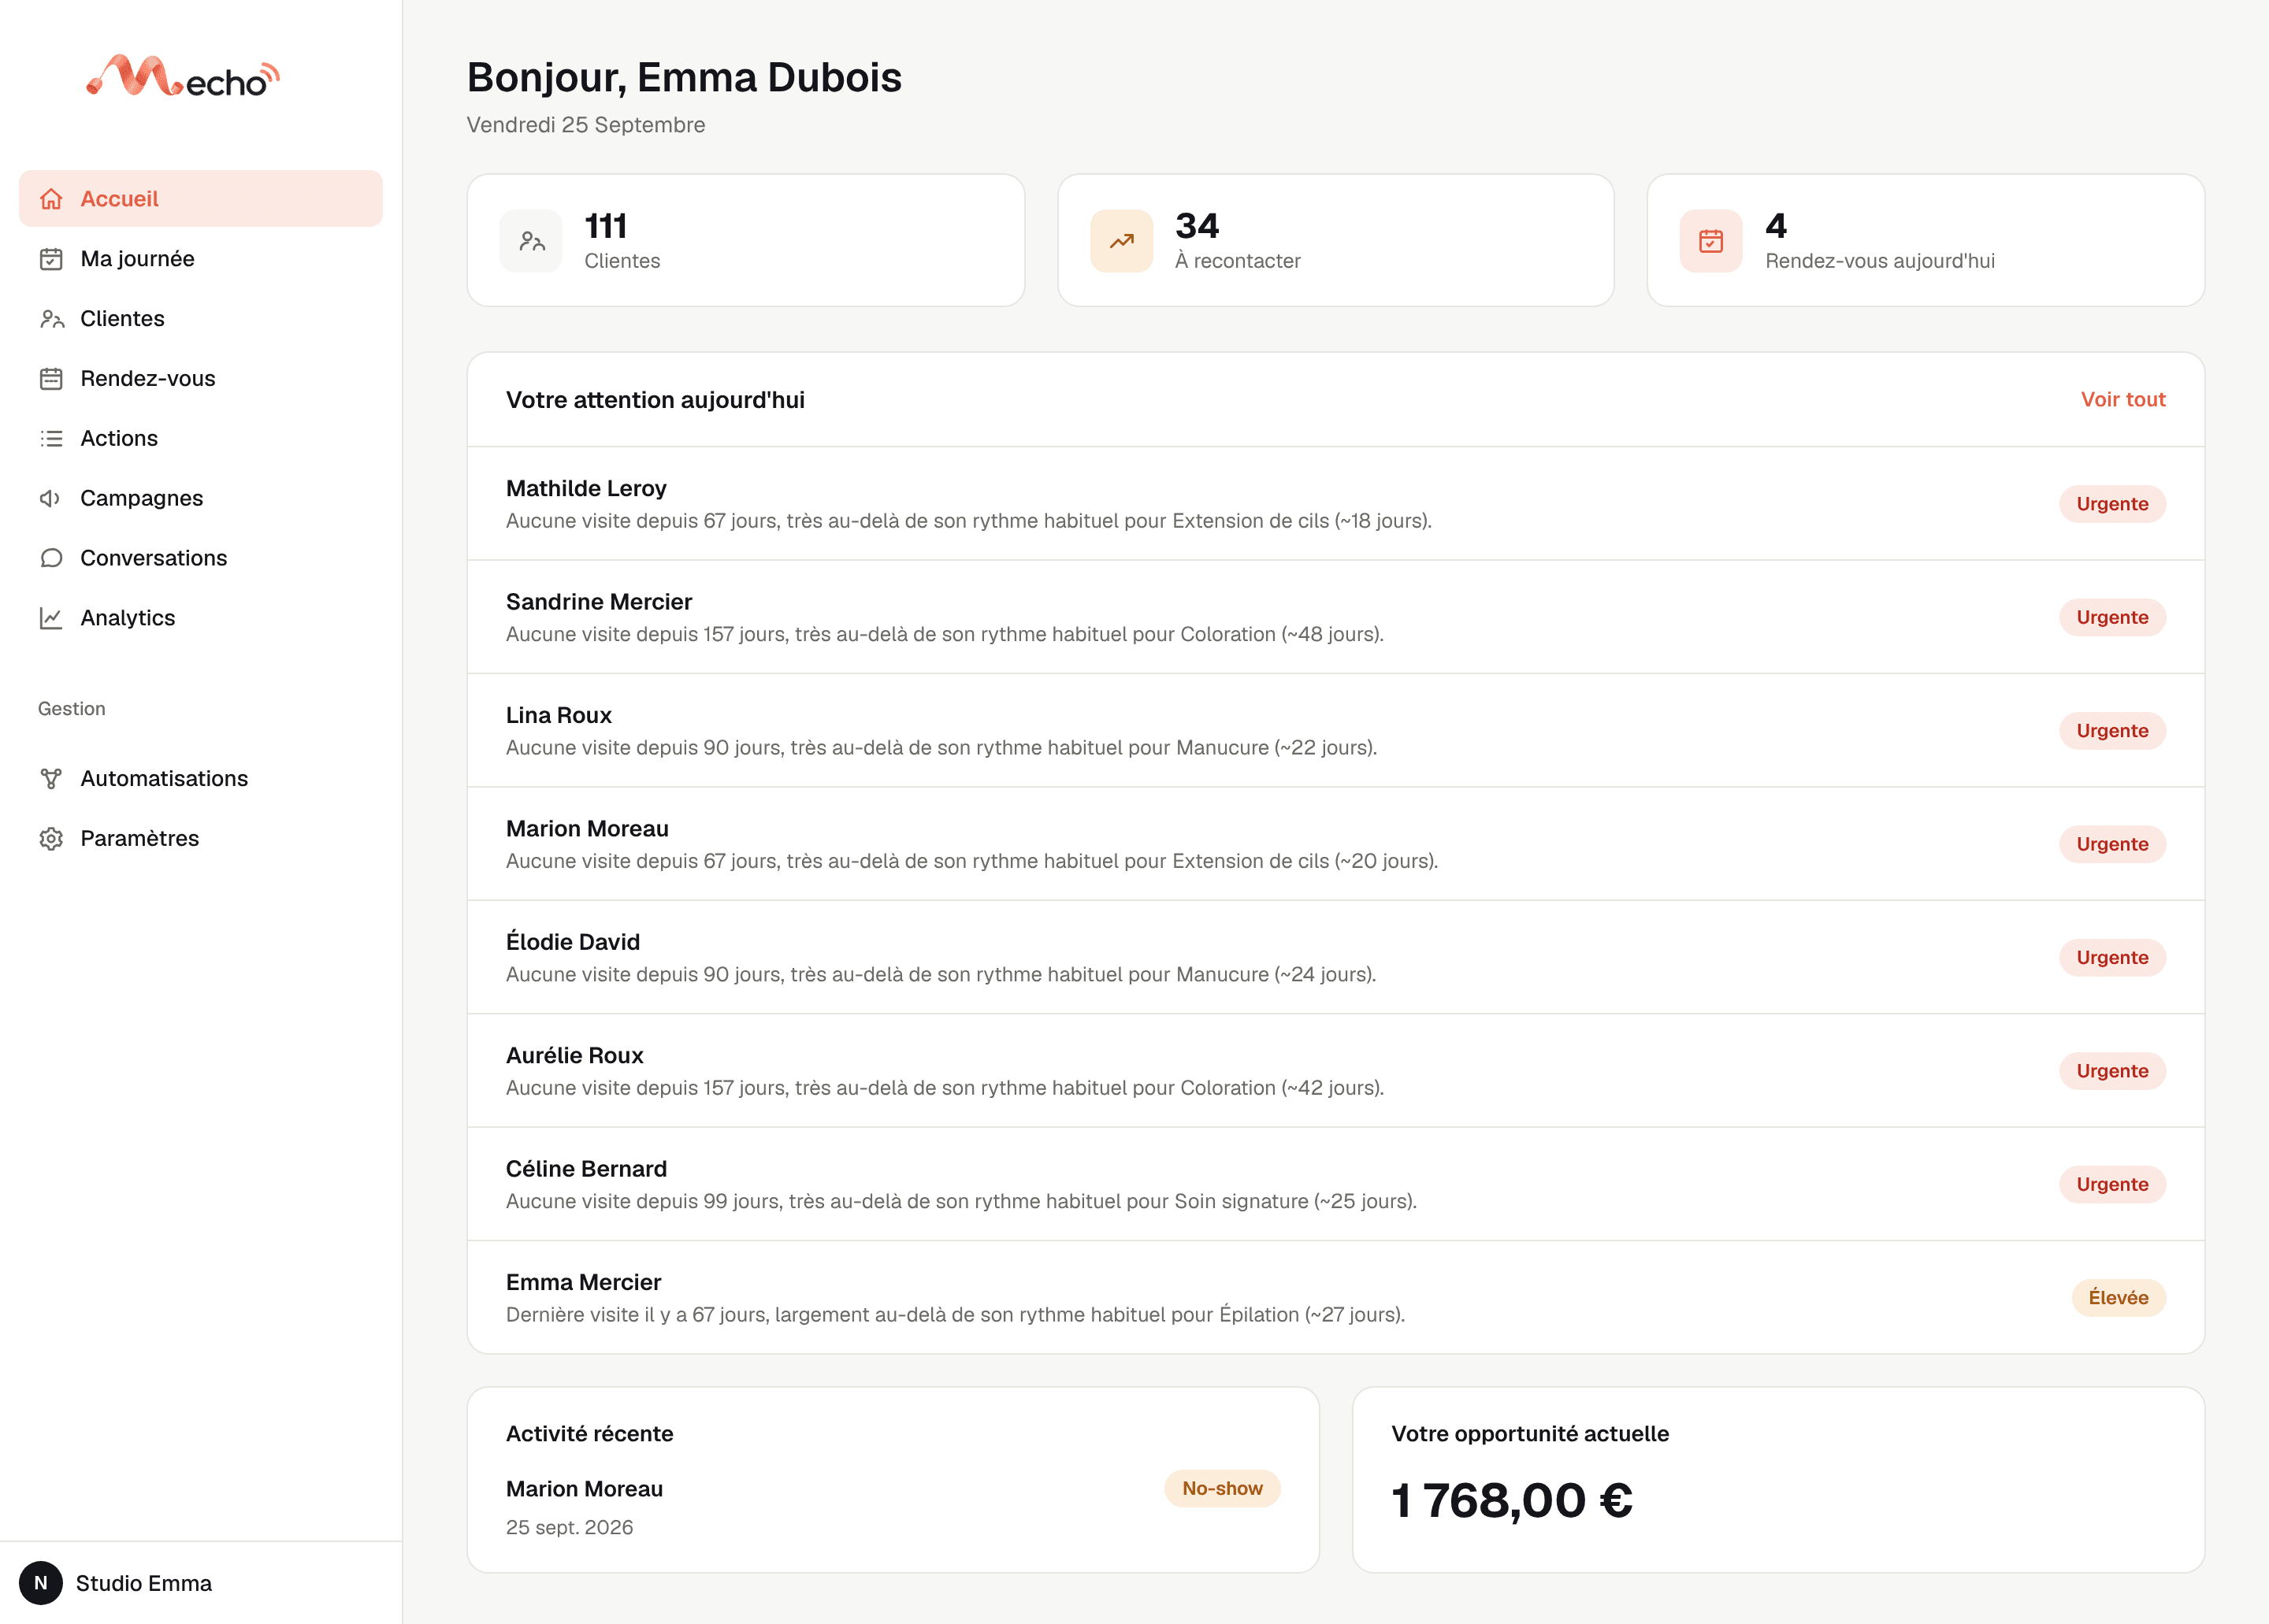Open Sandrine Mercier's attention row
This screenshot has width=2269, height=1624.
pos(1335,617)
